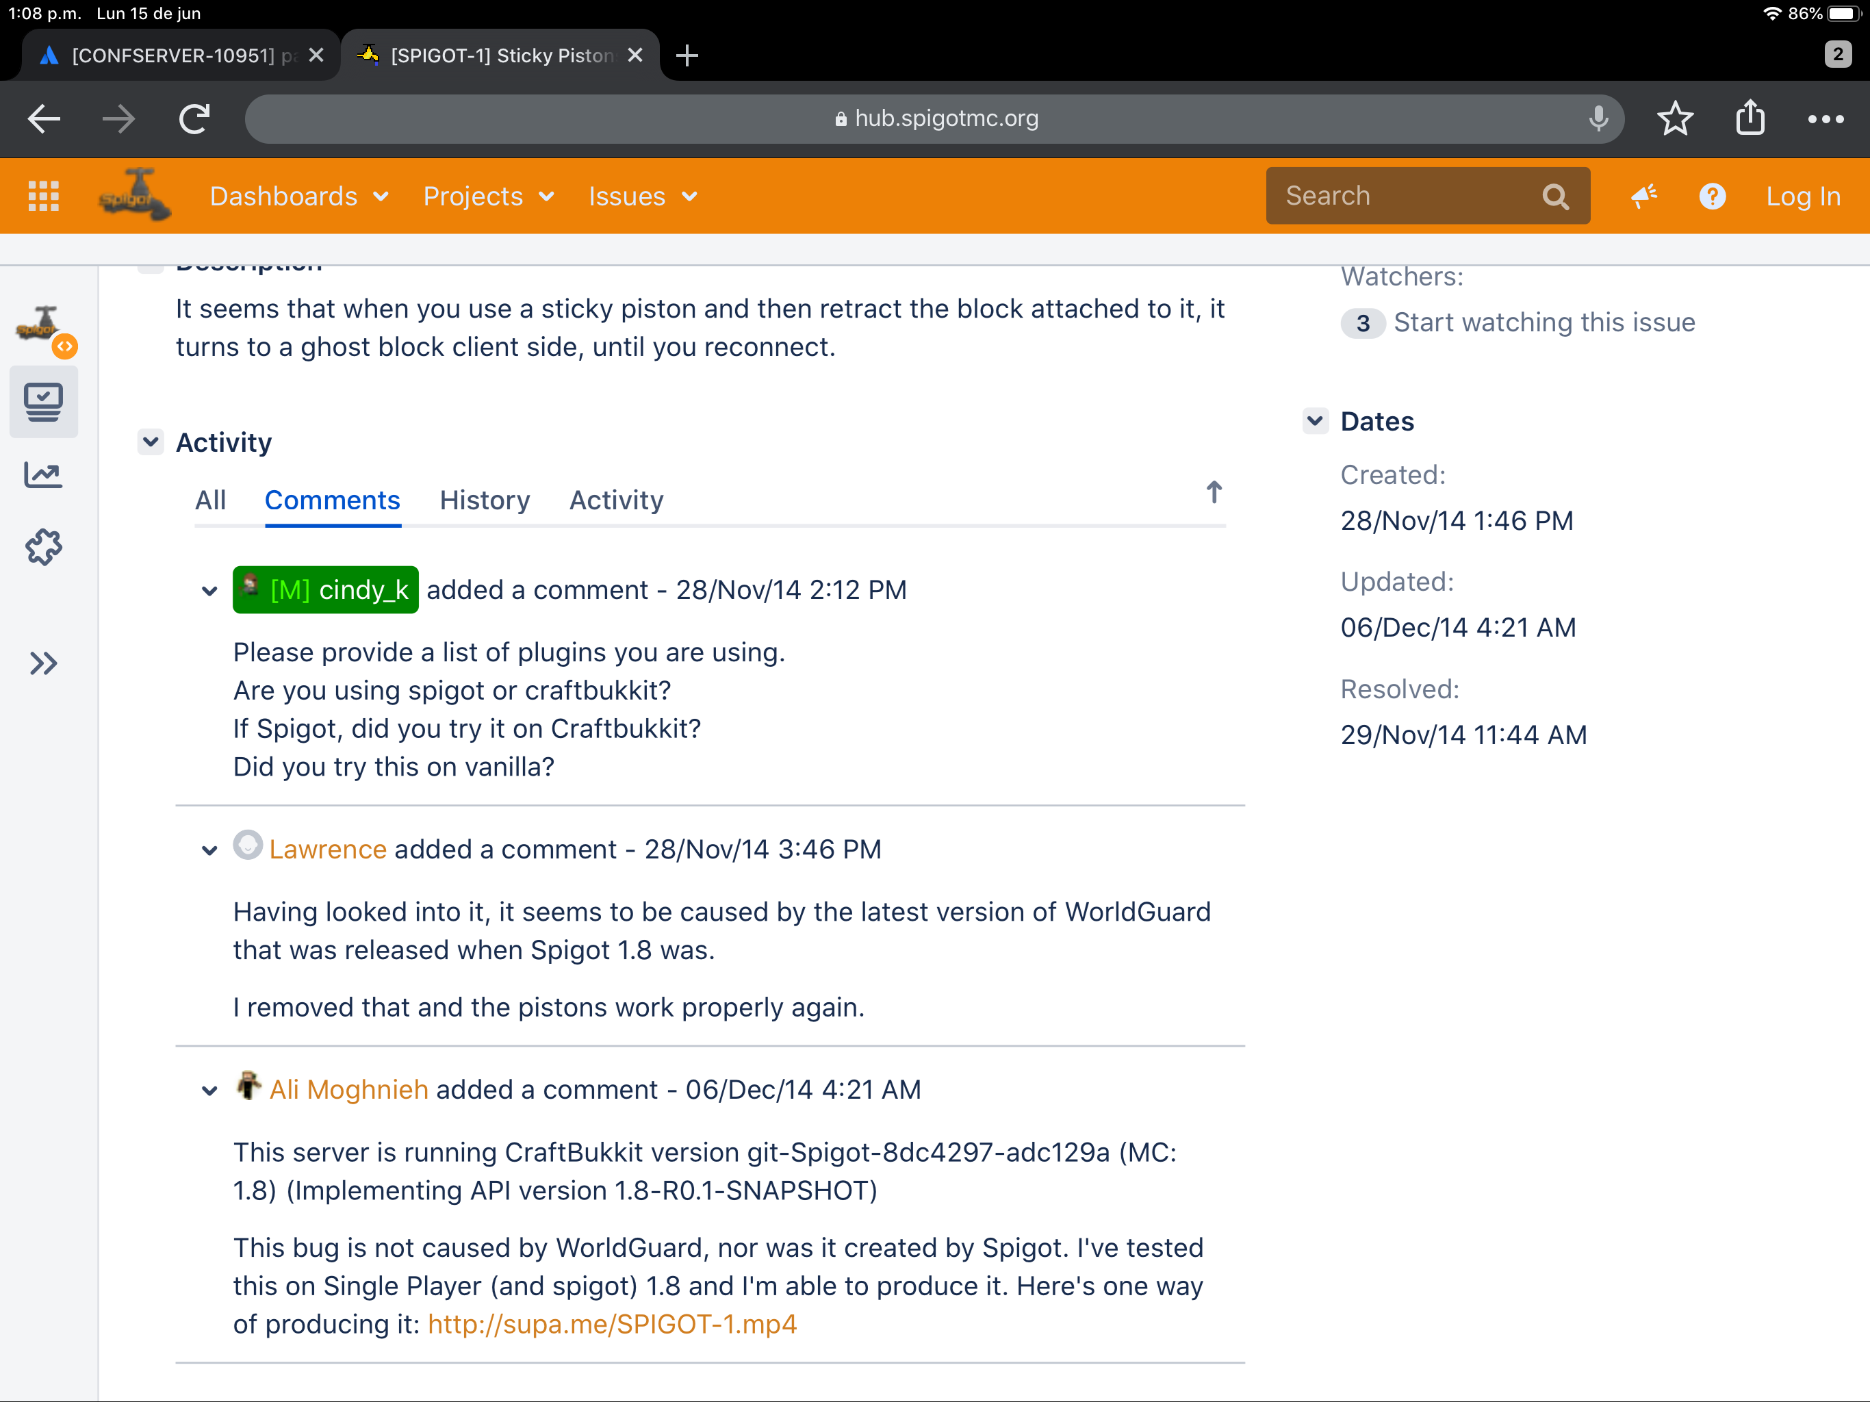
Task: Collapse the Activity section
Action: click(151, 442)
